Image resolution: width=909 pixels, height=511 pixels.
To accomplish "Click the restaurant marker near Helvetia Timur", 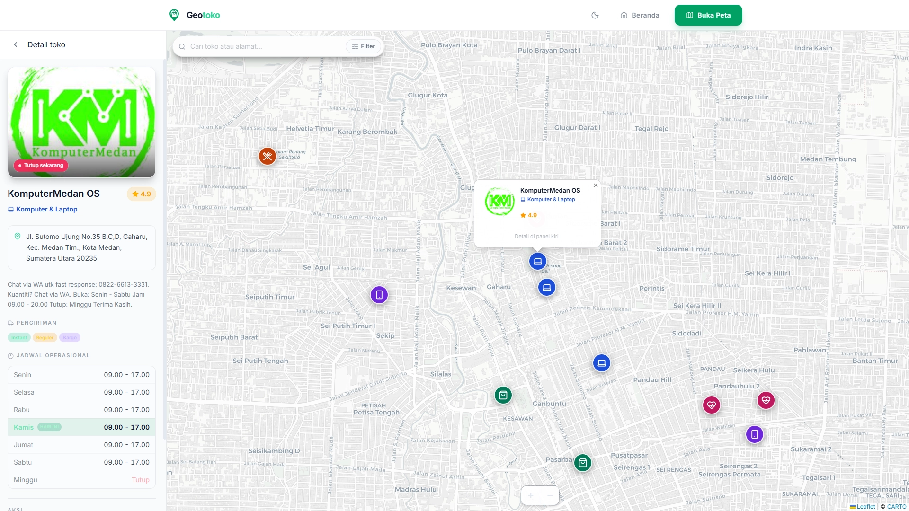I will tap(267, 156).
